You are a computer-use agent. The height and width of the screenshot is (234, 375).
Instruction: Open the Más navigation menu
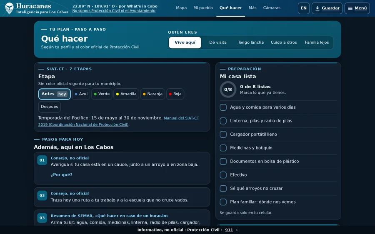[x=252, y=8]
